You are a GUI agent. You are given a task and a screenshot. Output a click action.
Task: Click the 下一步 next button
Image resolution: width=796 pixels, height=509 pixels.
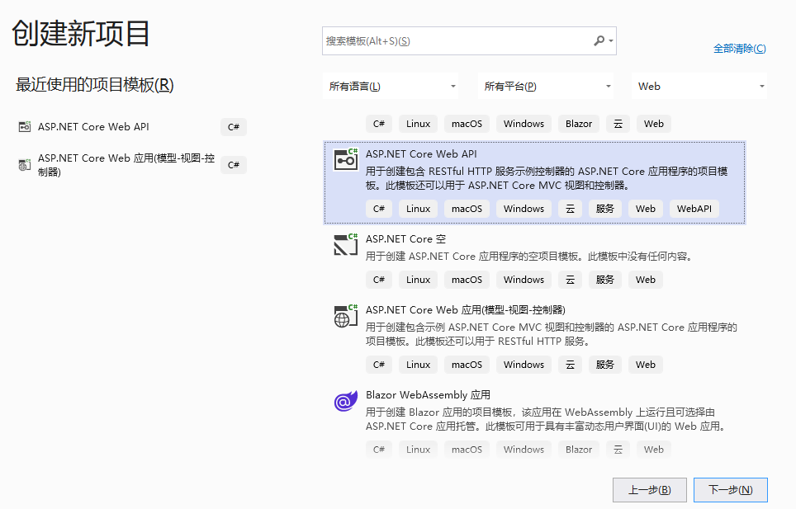tap(730, 489)
